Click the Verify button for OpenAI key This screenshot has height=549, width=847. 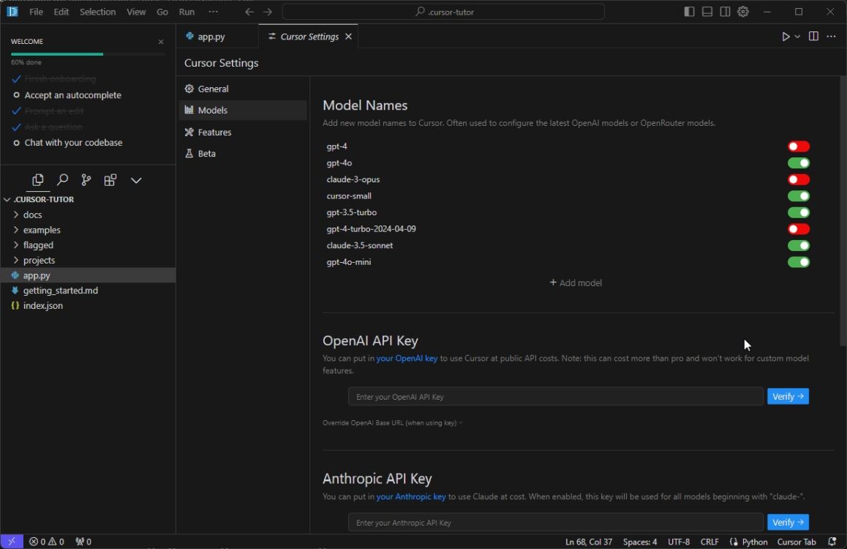[x=788, y=397]
